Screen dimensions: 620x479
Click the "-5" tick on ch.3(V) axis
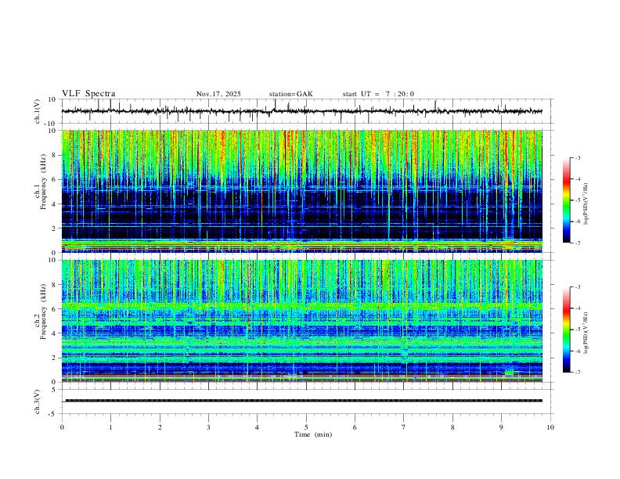click(52, 414)
